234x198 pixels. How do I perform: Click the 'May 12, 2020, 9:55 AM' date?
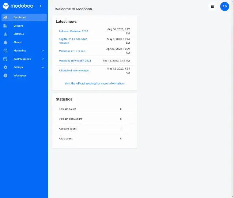pyautogui.click(x=118, y=71)
